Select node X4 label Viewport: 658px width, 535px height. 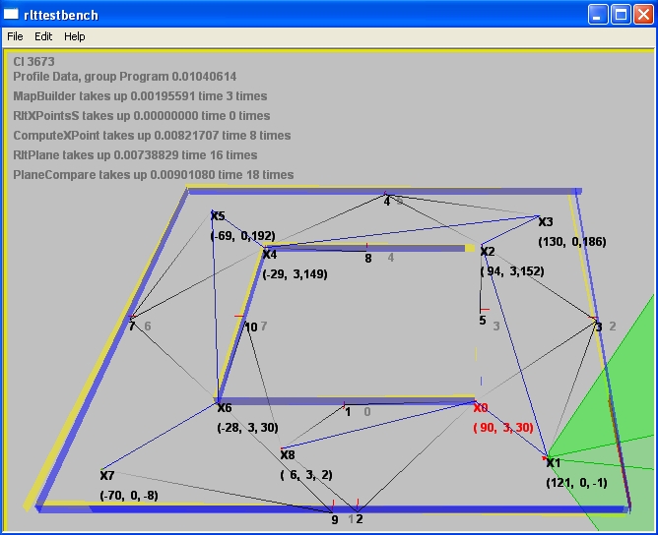[269, 255]
